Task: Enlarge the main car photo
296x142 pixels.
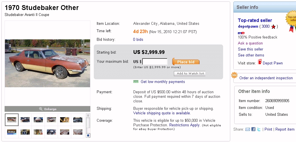Action: point(47,109)
